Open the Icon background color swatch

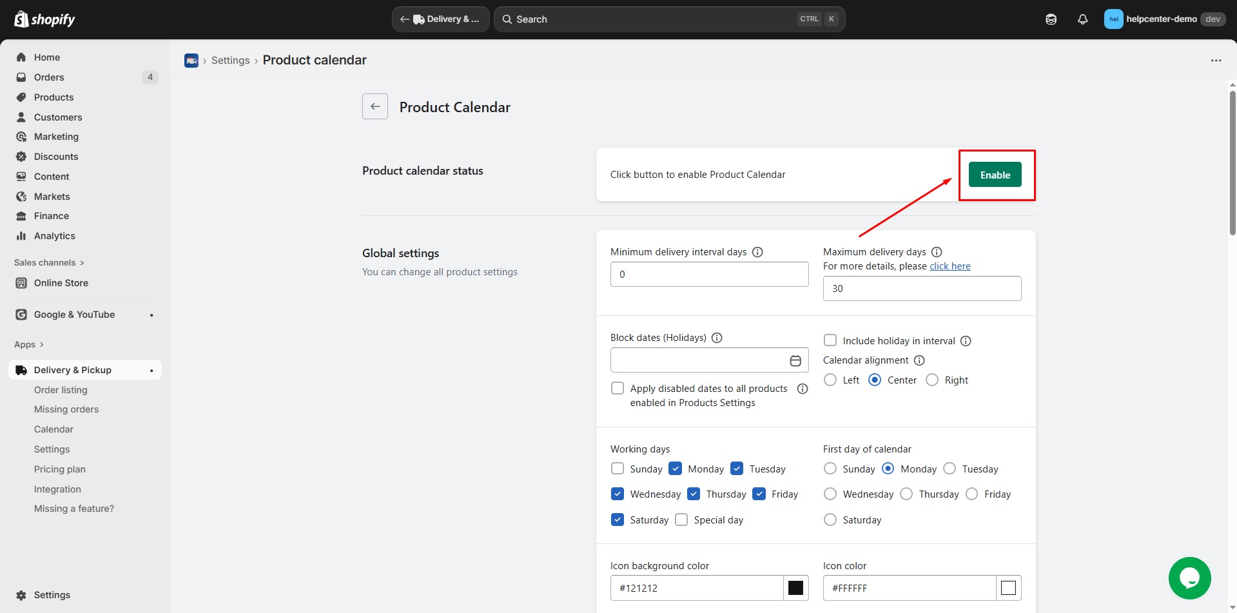click(x=795, y=587)
